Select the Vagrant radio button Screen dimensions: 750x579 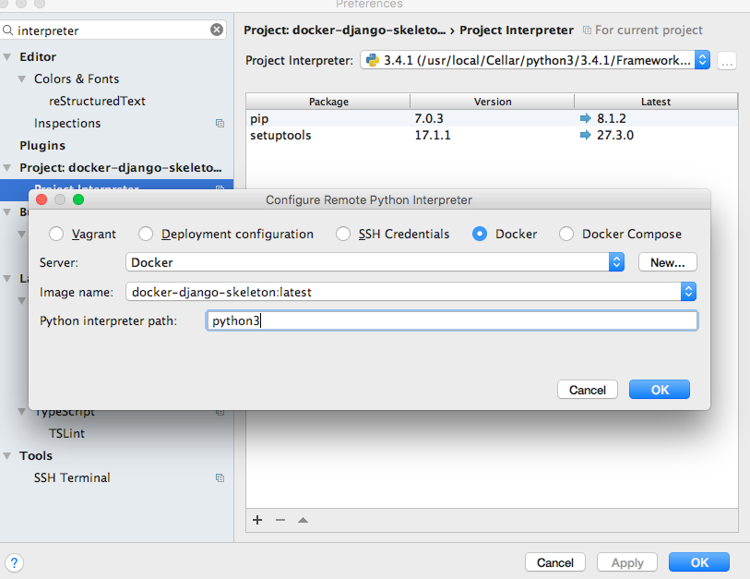coord(57,235)
